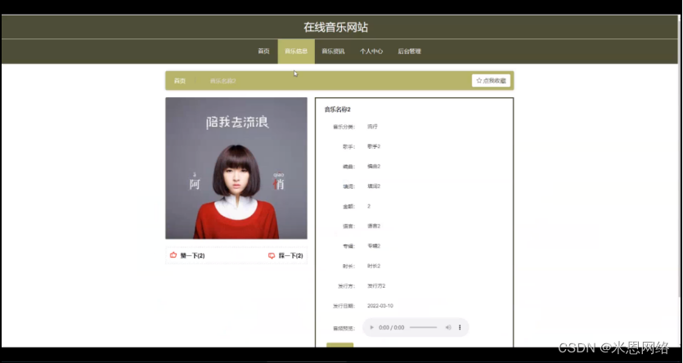Screen dimensions: 683x363
Task: Click the 流行 music category value
Action: [372, 127]
